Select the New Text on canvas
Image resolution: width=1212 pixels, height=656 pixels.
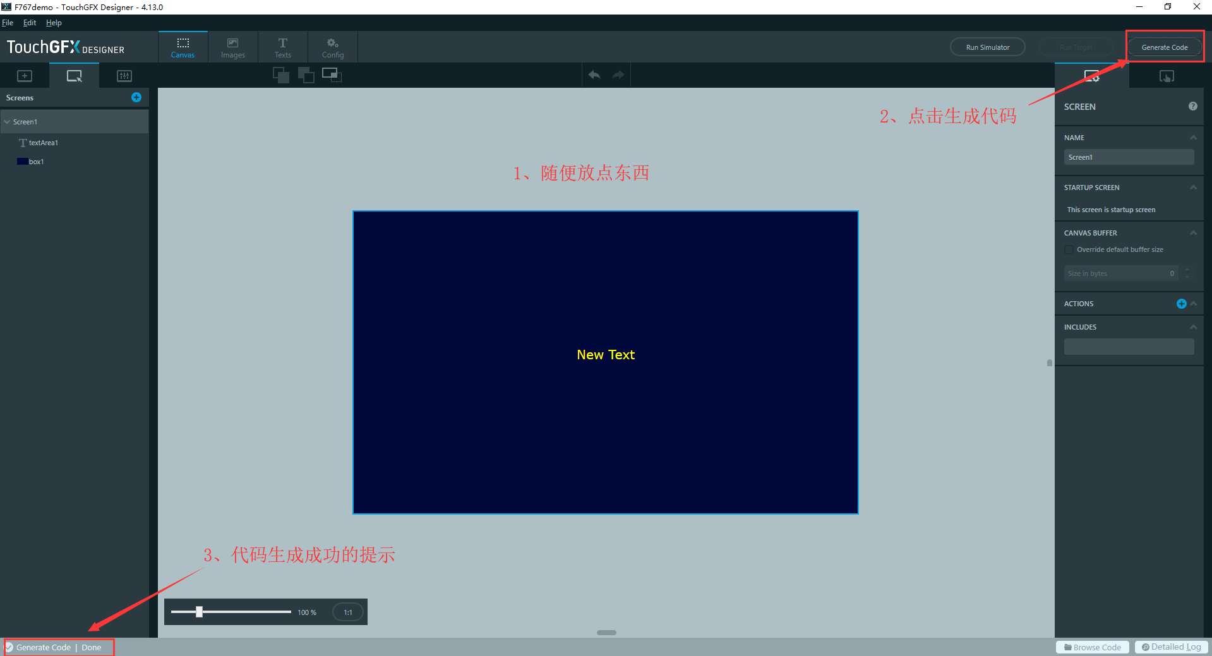coord(606,355)
